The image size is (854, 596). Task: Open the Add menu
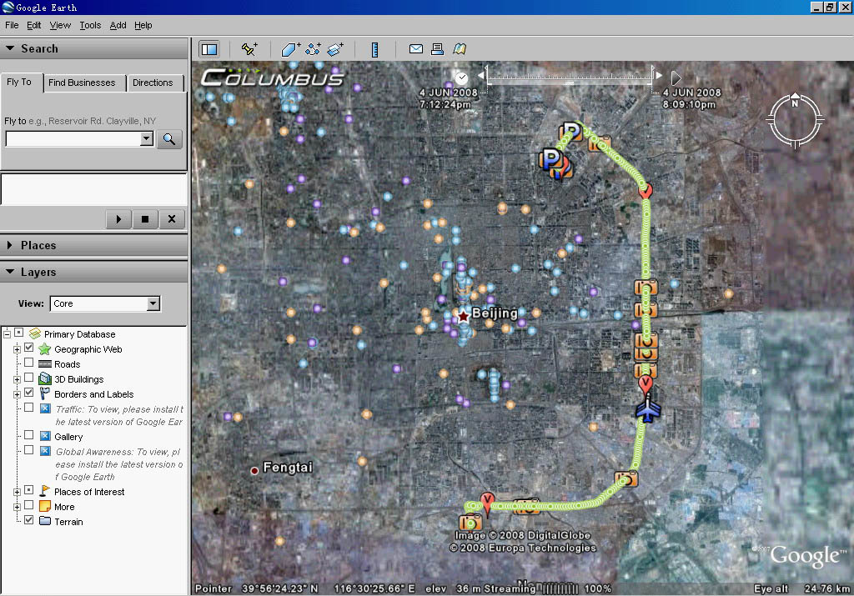pyautogui.click(x=118, y=25)
